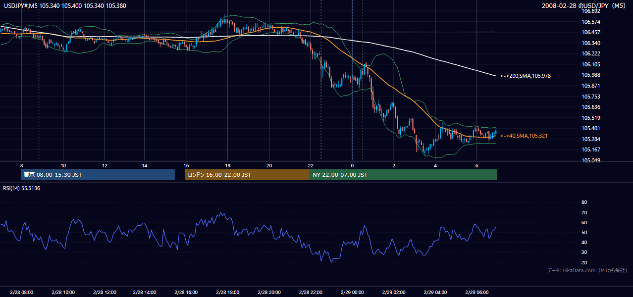The width and height of the screenshot is (633, 297).
Task: Click price axis value 106.222
Action: [x=591, y=53]
